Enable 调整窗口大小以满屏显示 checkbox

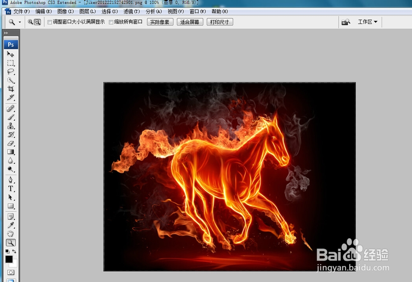49,22
